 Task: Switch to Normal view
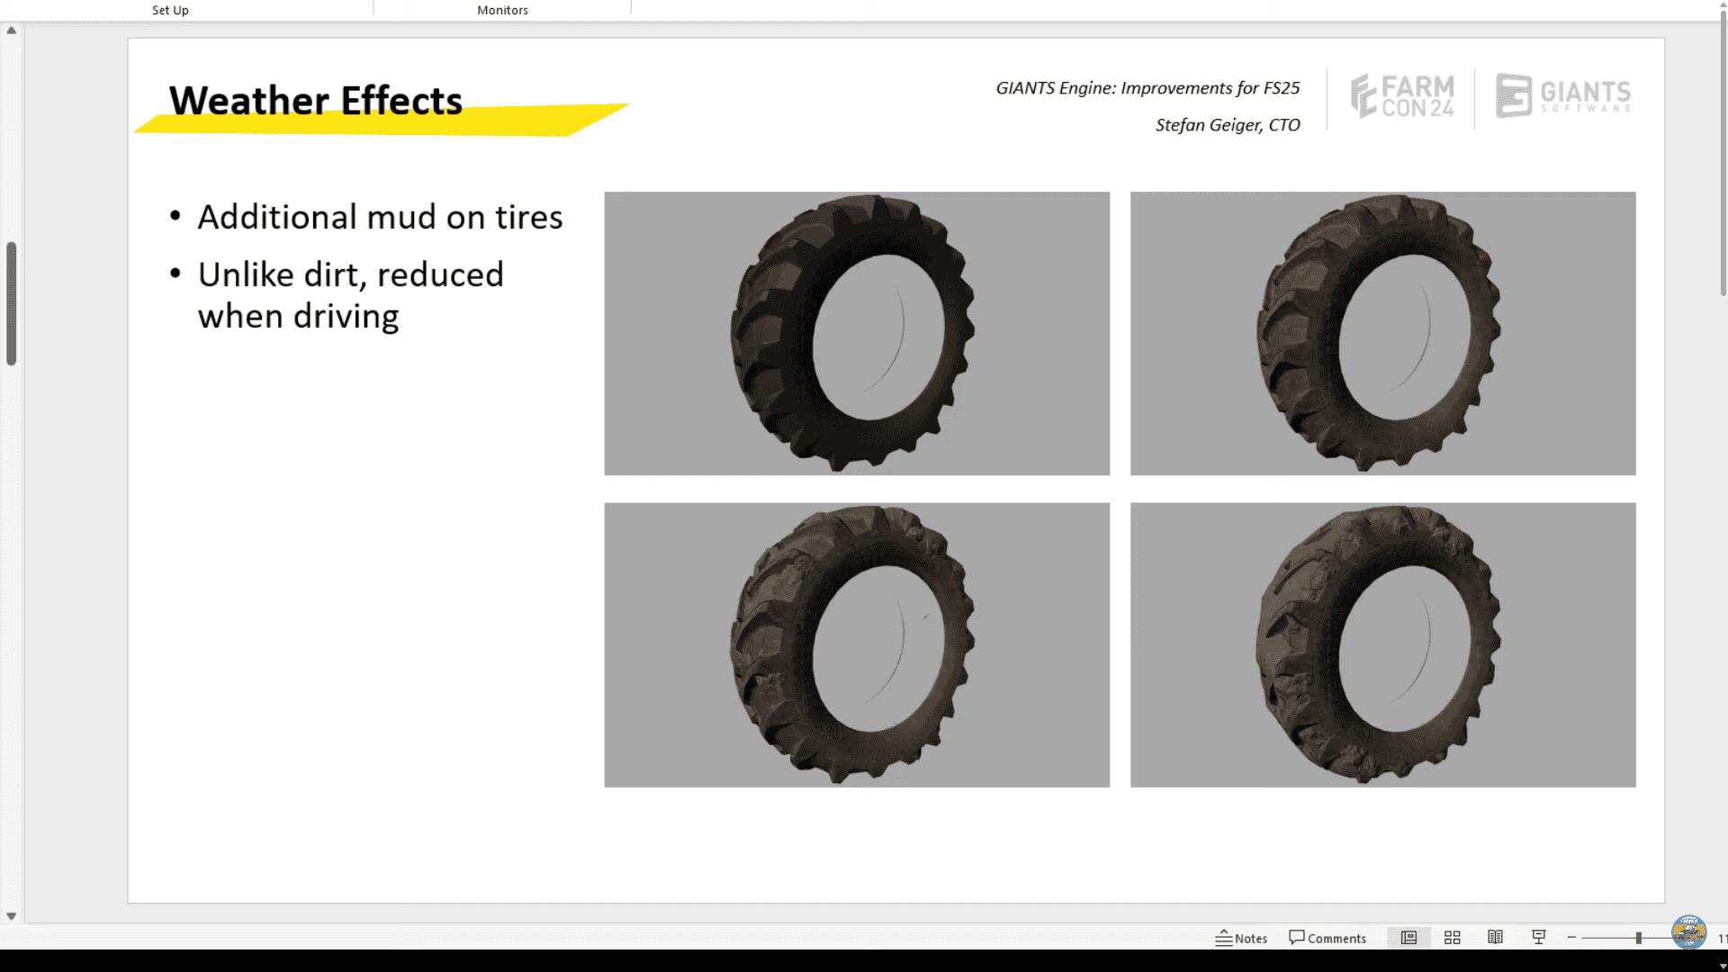tap(1408, 938)
